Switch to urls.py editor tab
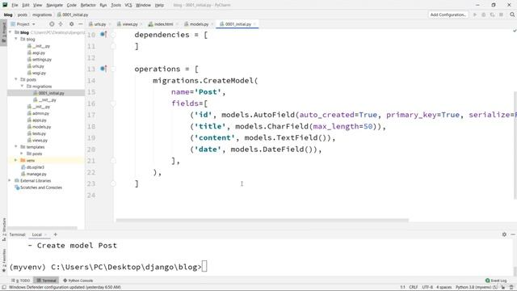517x291 pixels. [97, 24]
